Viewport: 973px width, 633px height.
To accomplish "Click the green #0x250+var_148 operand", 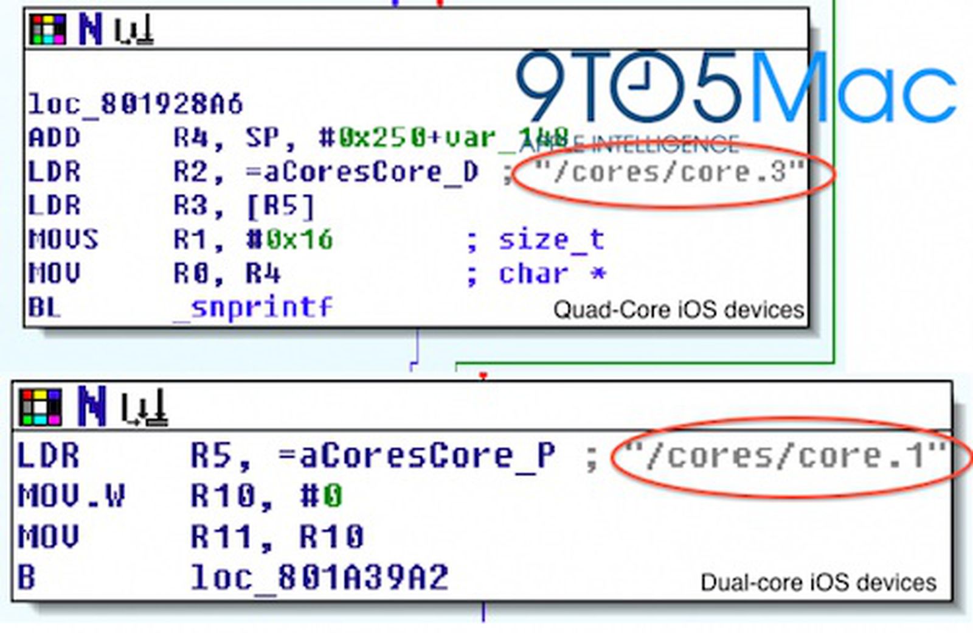I will pyautogui.click(x=426, y=136).
